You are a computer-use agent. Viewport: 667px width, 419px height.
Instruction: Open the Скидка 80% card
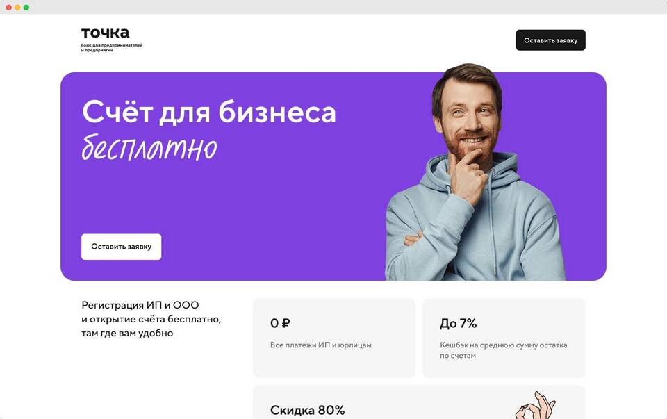(x=419, y=402)
